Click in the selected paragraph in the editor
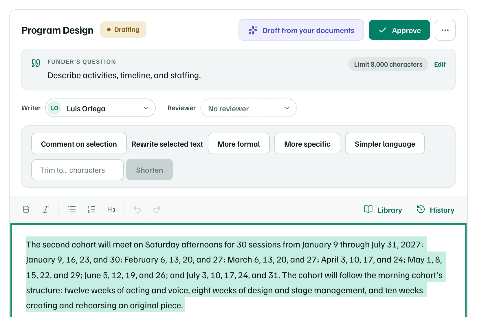This screenshot has width=477, height=317. (x=236, y=275)
